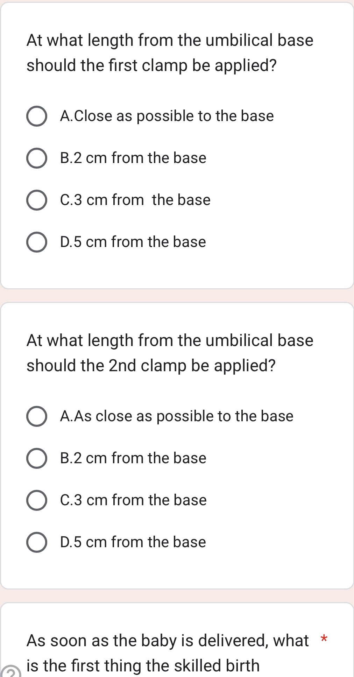
Task: Select option A.Close as possible to the base
Action: (167, 116)
